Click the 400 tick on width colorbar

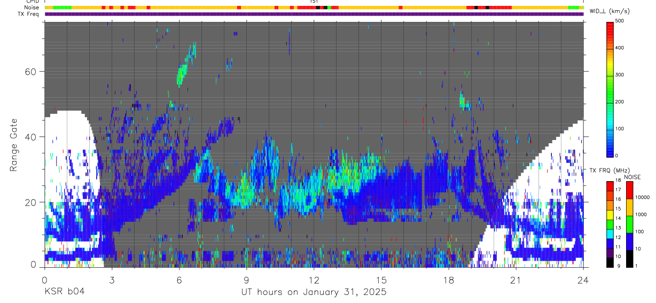pyautogui.click(x=620, y=48)
